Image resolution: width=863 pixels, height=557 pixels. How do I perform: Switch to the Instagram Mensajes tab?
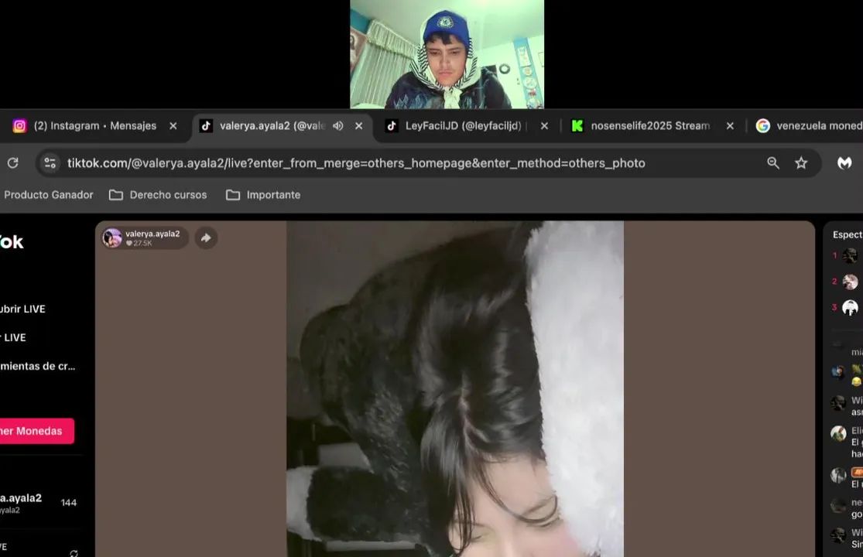point(94,126)
